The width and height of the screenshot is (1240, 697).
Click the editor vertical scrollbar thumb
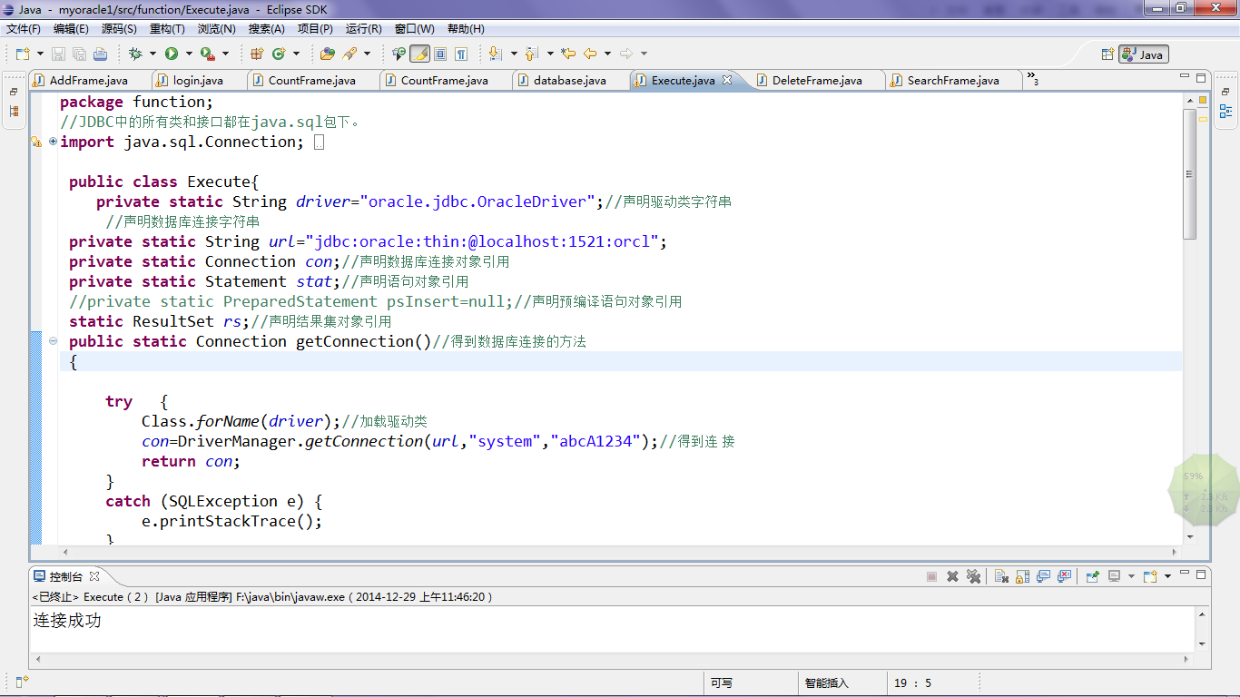1190,174
